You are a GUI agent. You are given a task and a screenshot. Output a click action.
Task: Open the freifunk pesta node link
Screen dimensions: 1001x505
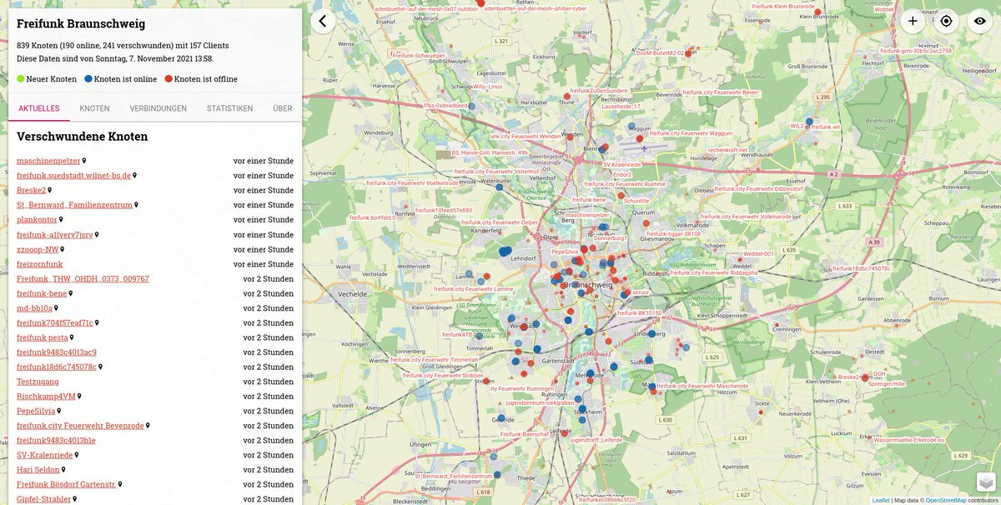point(40,337)
